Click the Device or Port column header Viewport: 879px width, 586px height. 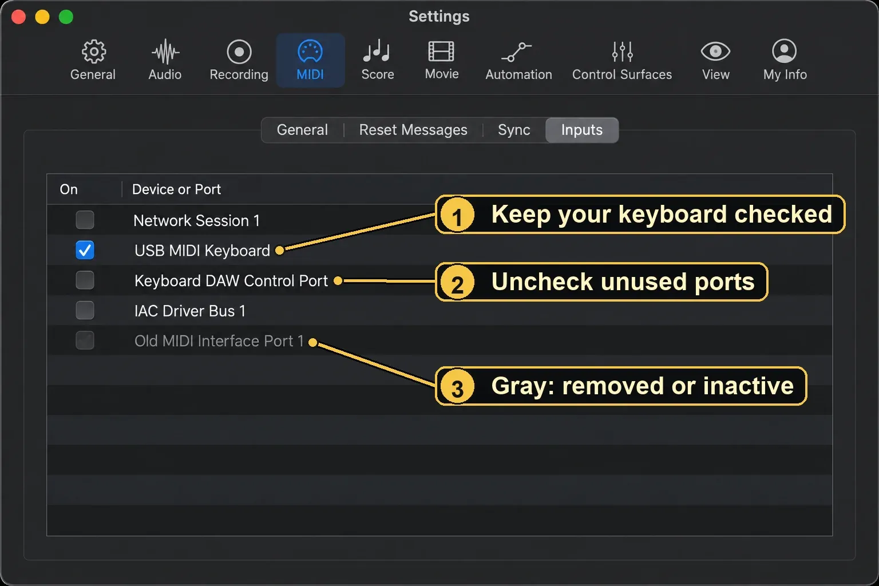(x=176, y=189)
